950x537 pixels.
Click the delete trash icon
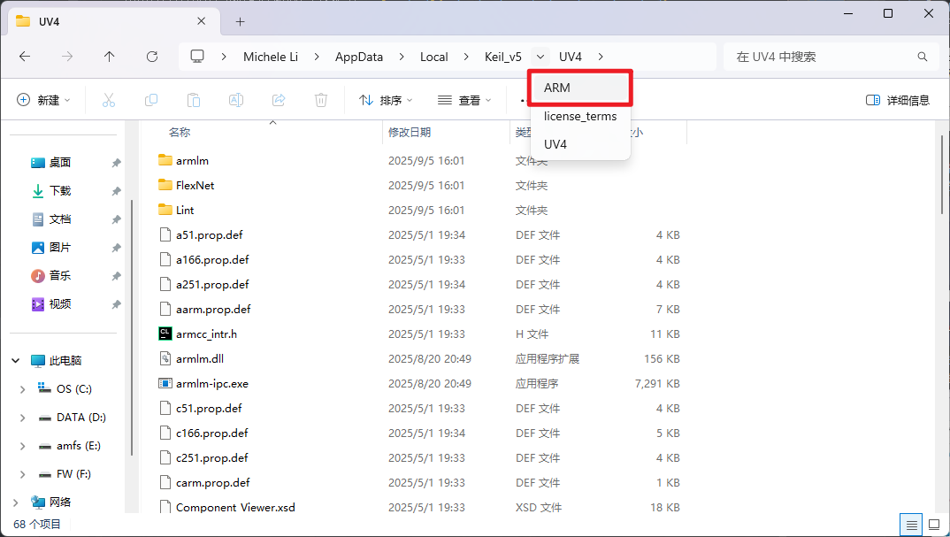322,101
